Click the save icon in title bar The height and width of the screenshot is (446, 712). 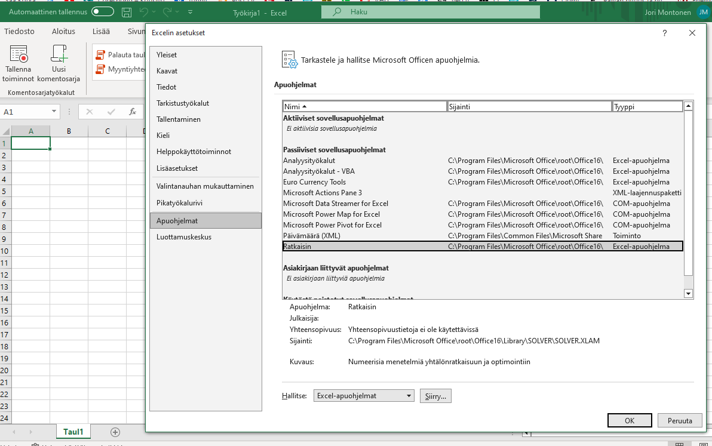click(126, 12)
